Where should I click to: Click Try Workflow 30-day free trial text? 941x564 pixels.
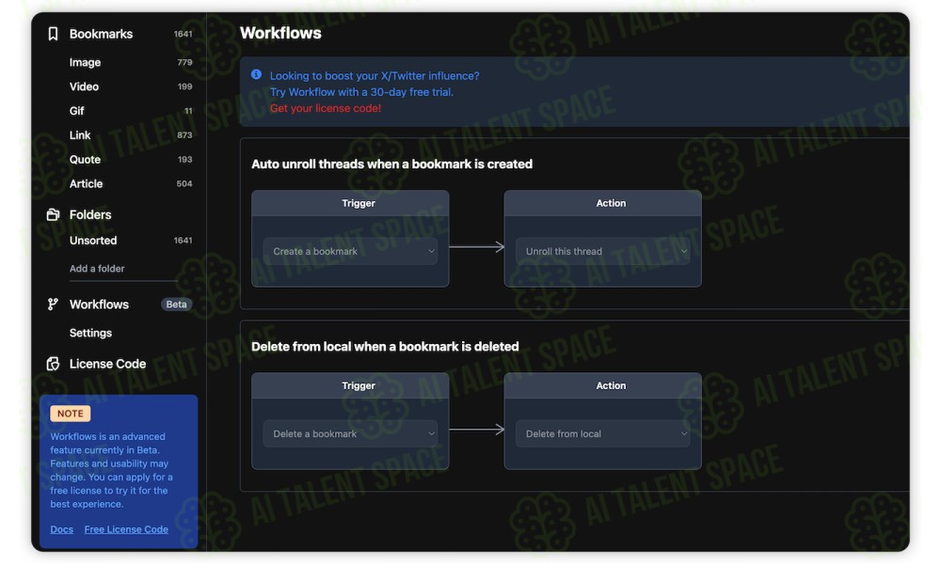point(361,92)
